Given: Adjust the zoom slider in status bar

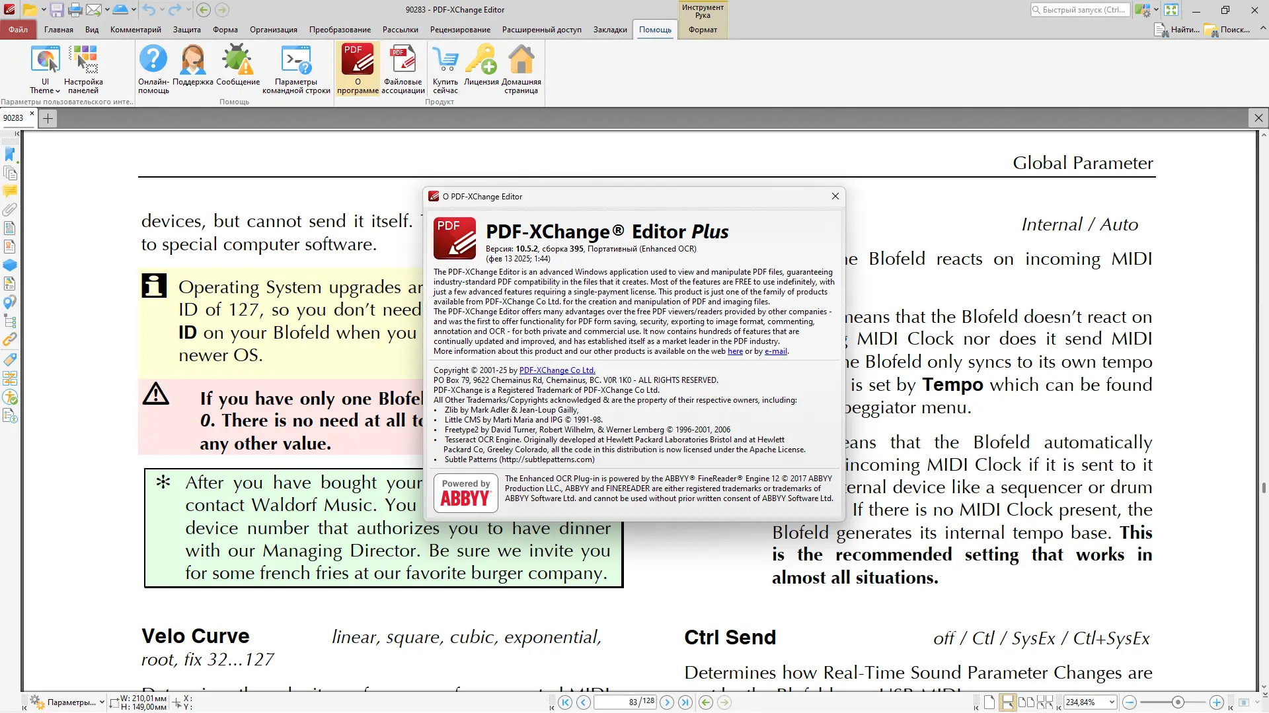Looking at the screenshot, I should tap(1177, 702).
